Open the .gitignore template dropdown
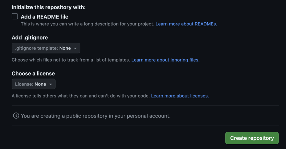This screenshot has width=286, height=149. pos(46,48)
